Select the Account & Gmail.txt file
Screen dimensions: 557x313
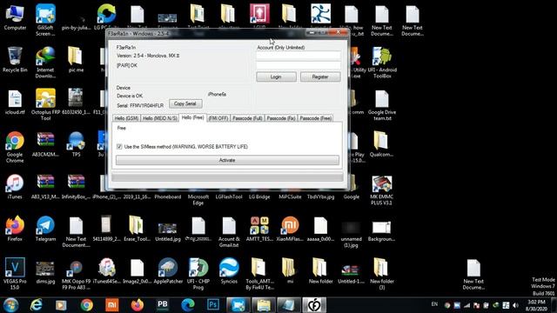pos(229,232)
